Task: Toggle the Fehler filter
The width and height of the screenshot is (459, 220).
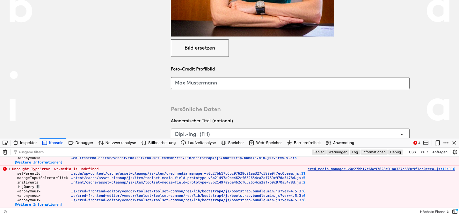Action: [318, 152]
